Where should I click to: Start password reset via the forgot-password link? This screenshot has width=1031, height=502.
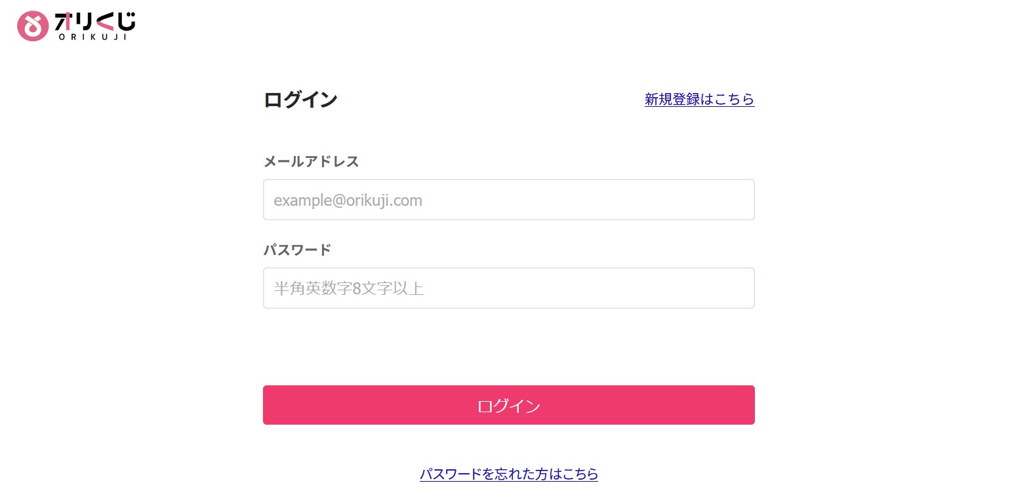tap(509, 474)
